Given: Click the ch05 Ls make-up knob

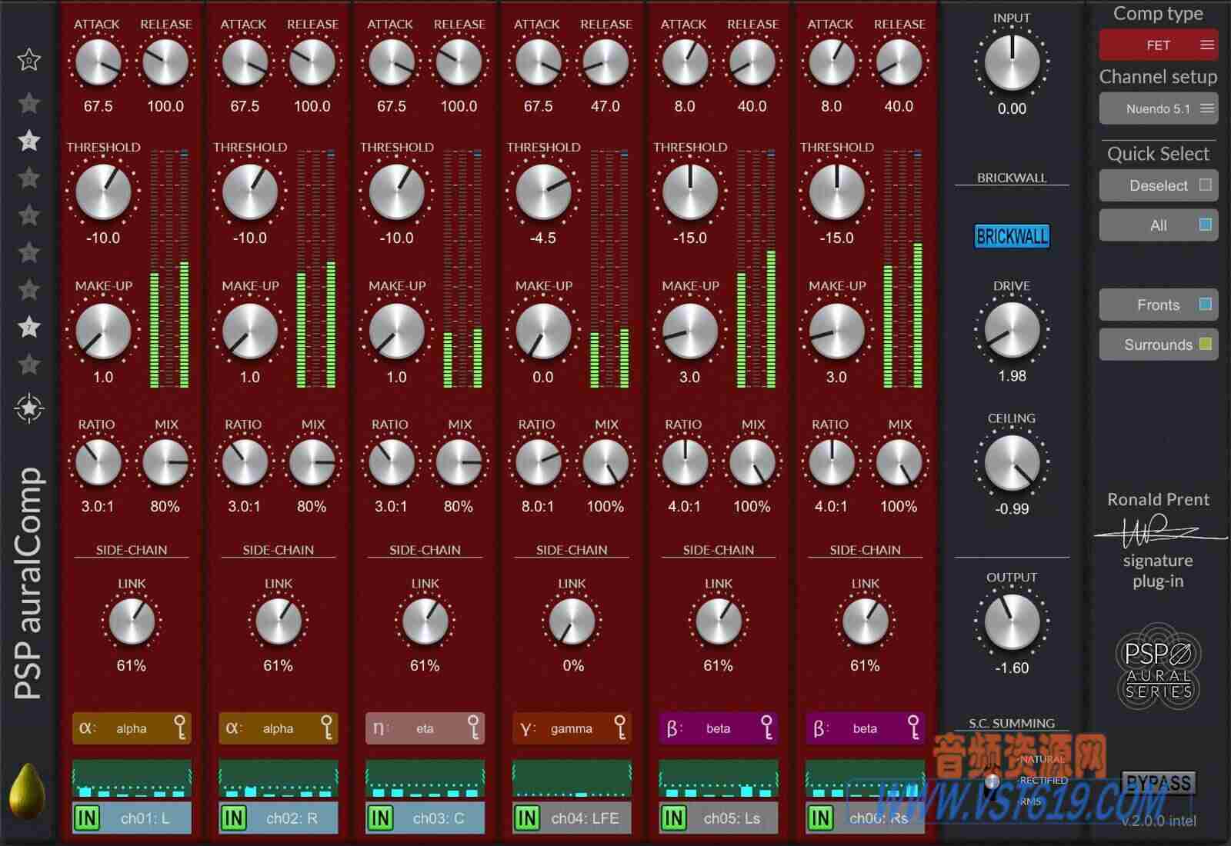Looking at the screenshot, I should point(690,331).
